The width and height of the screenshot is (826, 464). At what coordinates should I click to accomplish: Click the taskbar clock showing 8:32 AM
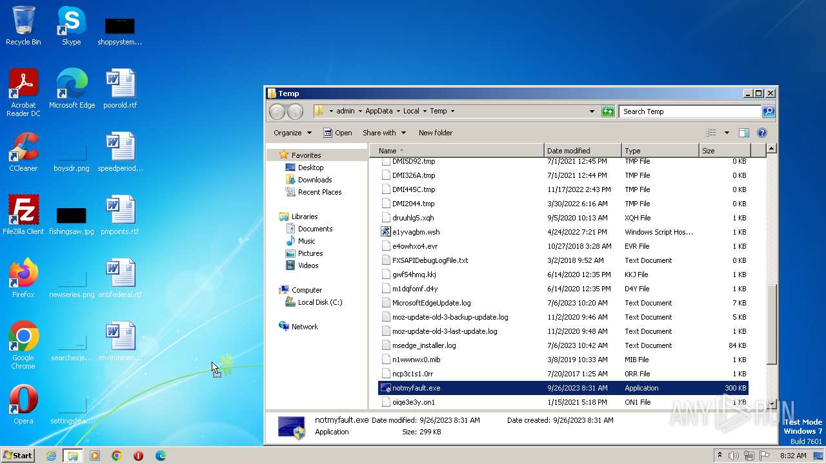click(793, 456)
